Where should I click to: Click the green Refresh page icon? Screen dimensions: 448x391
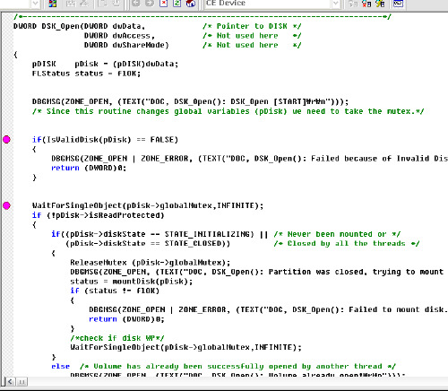[x=177, y=4]
